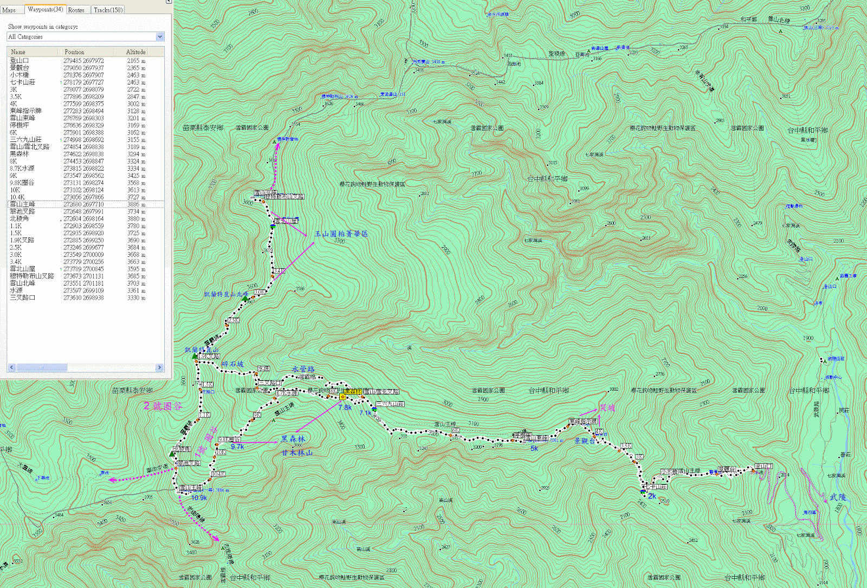Screen dimensions: 867x588
Task: Select the 景觀台 row in the waypoint list
Action: [86, 68]
